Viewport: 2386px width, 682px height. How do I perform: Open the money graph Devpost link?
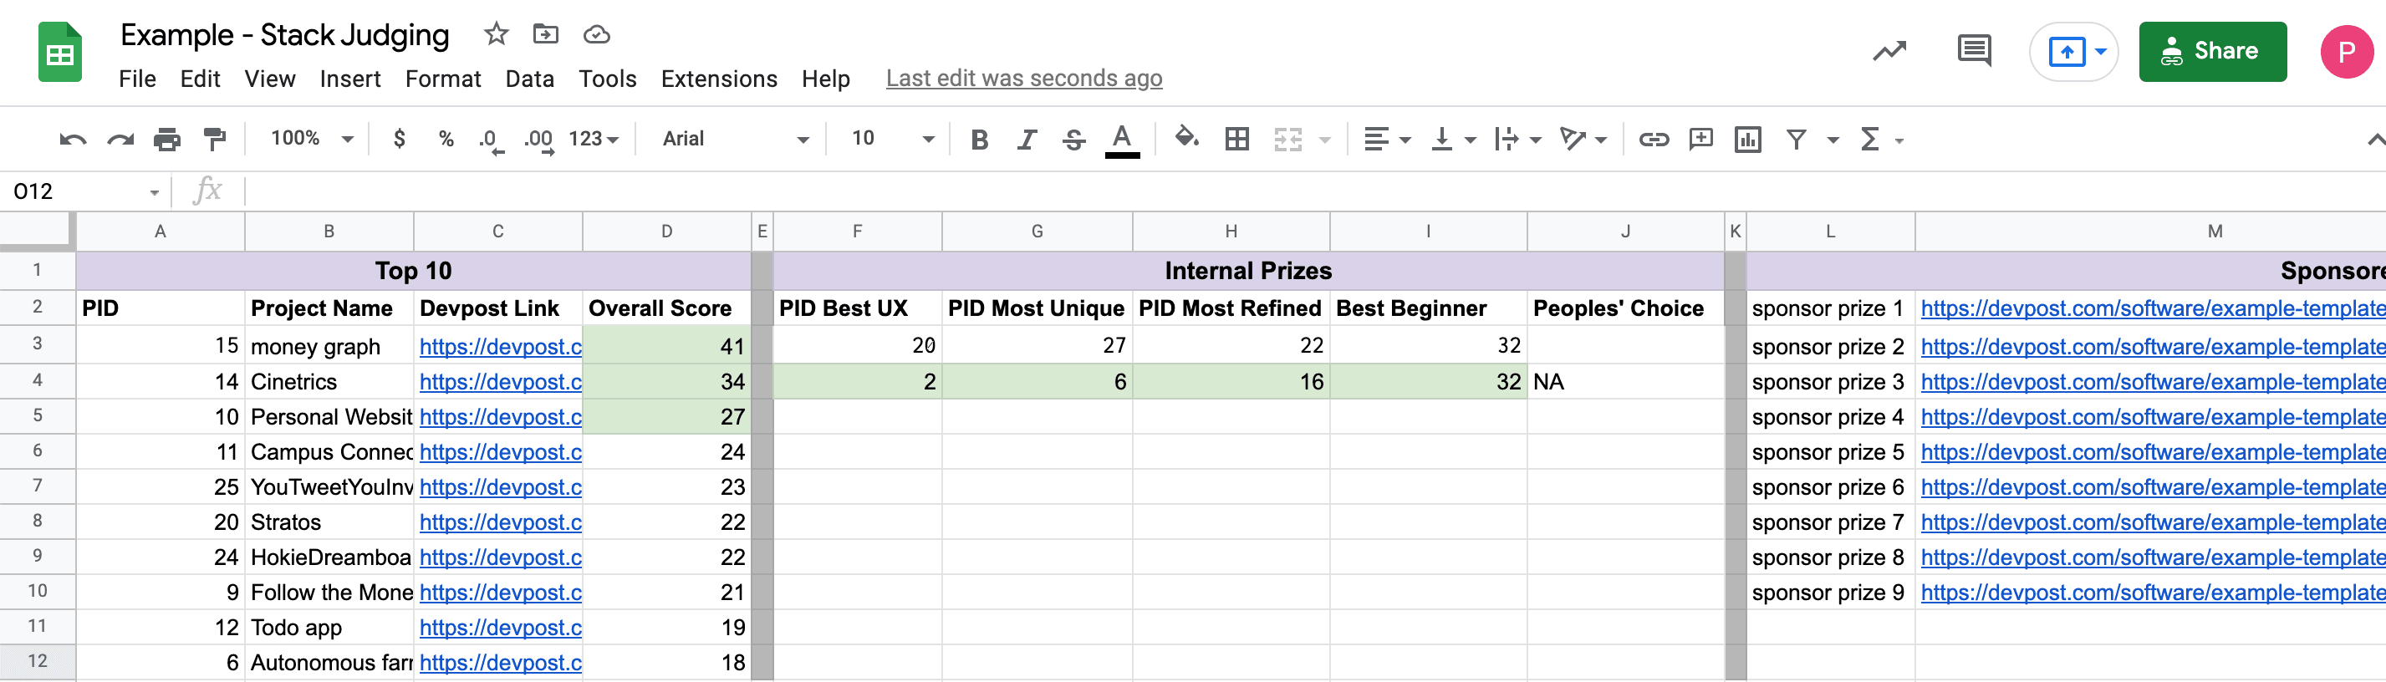(x=500, y=346)
